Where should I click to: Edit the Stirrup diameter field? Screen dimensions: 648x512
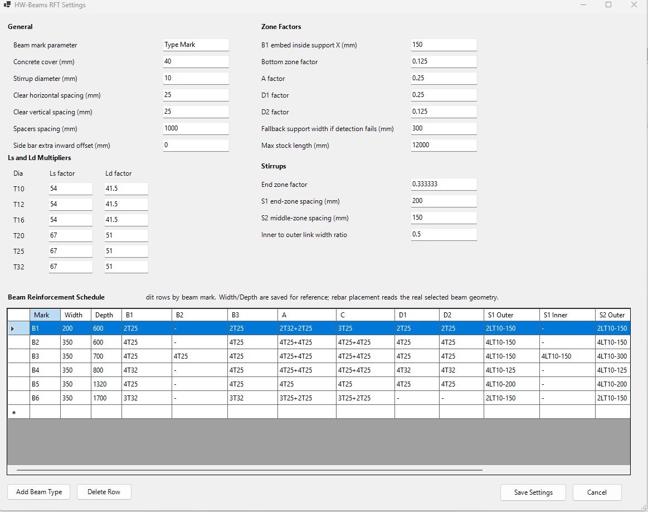[x=196, y=78]
